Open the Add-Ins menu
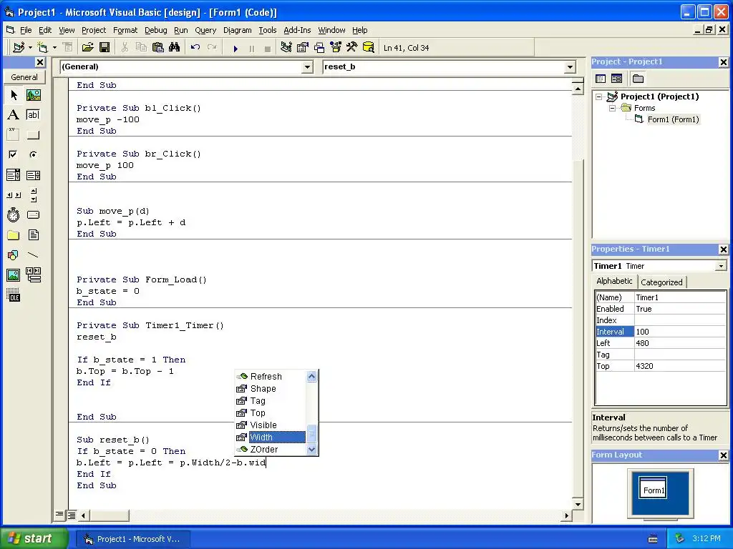 point(297,30)
